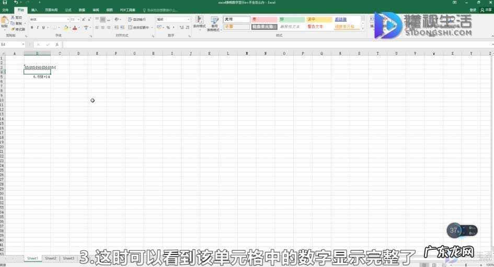The image size is (494, 267).
Task: Open the Name Box dropdown arrow
Action: [23, 45]
